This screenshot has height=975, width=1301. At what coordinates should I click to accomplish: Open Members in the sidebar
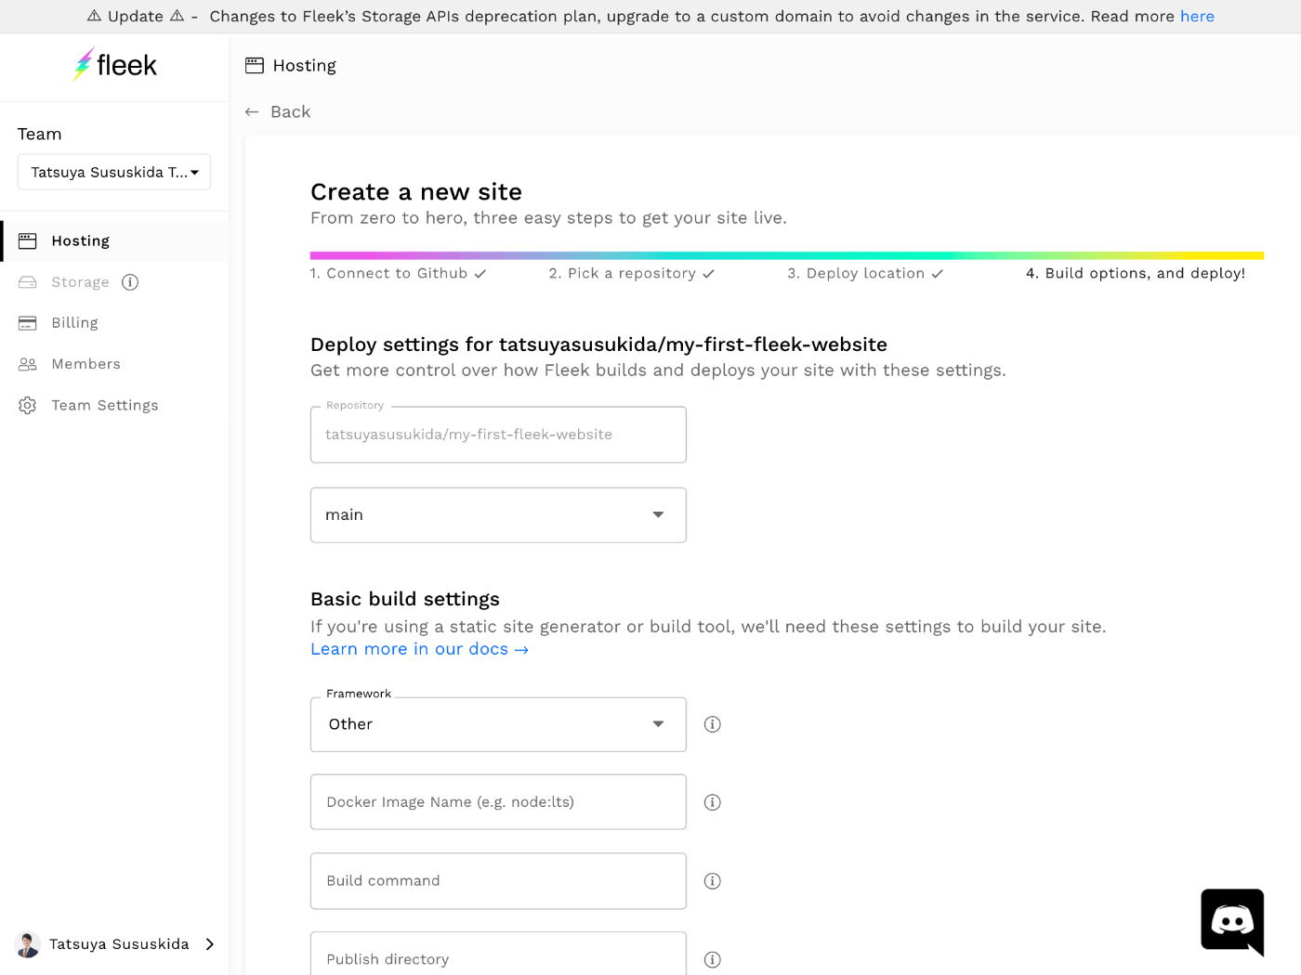(85, 364)
